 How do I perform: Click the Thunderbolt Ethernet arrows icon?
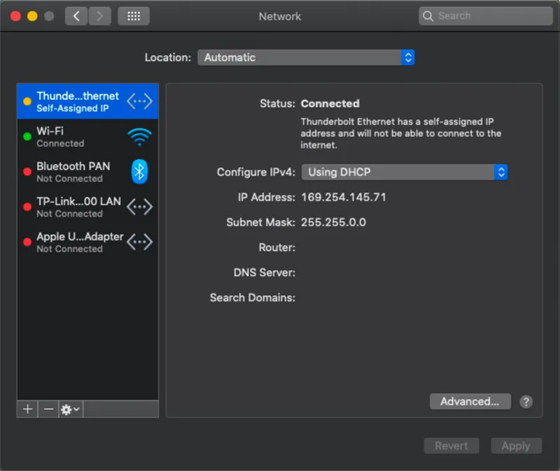click(x=139, y=101)
